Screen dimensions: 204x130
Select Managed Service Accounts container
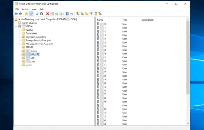(x=40, y=44)
